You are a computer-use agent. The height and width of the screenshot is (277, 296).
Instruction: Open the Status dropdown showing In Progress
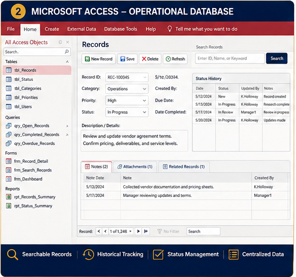click(145, 113)
